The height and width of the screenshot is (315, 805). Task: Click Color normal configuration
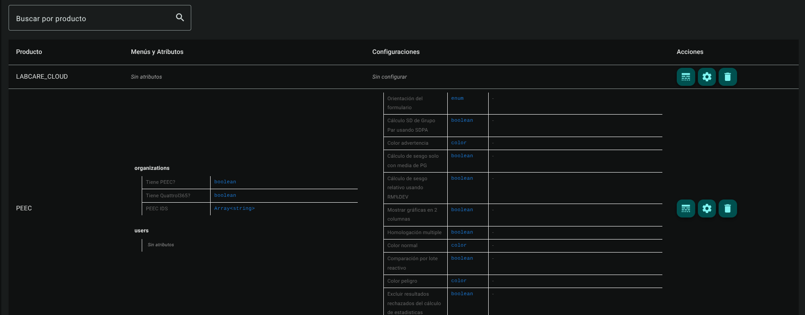[x=402, y=245]
